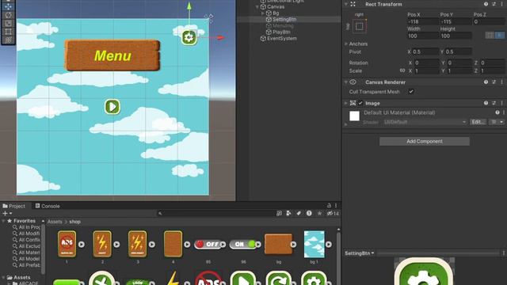Image resolution: width=507 pixels, height=285 pixels.
Task: Click the material Edit button
Action: [478, 122]
